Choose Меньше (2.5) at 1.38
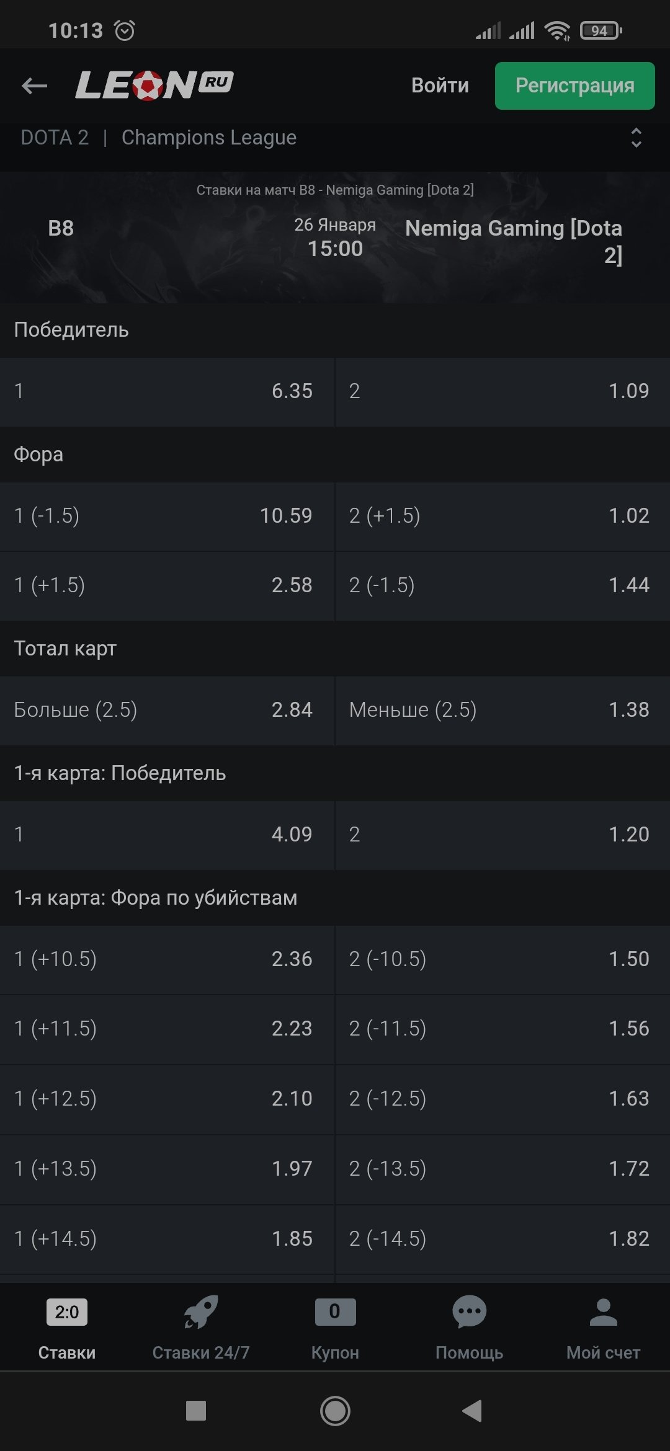This screenshot has width=670, height=1451. coord(502,710)
